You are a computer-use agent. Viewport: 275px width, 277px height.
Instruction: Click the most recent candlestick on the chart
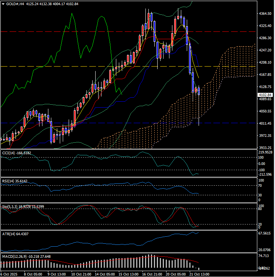(x=199, y=92)
